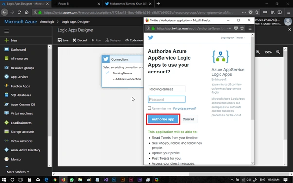Bookmark the Azure portal page star
293x183 pixels.
click(257, 12)
